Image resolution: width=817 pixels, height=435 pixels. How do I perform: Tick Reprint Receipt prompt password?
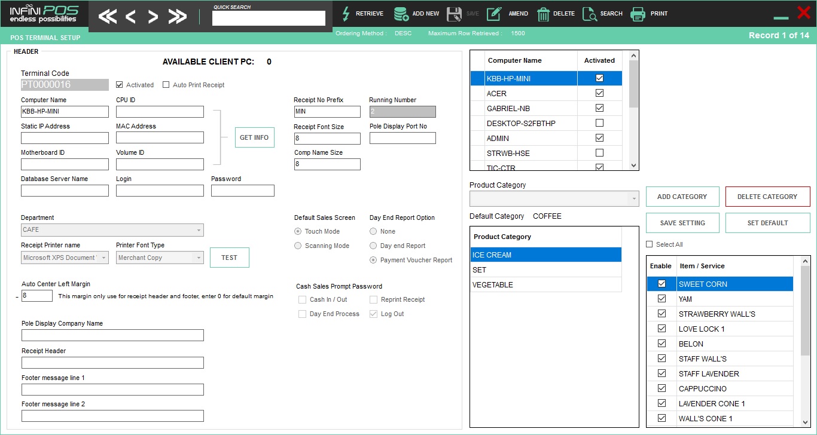(x=373, y=299)
